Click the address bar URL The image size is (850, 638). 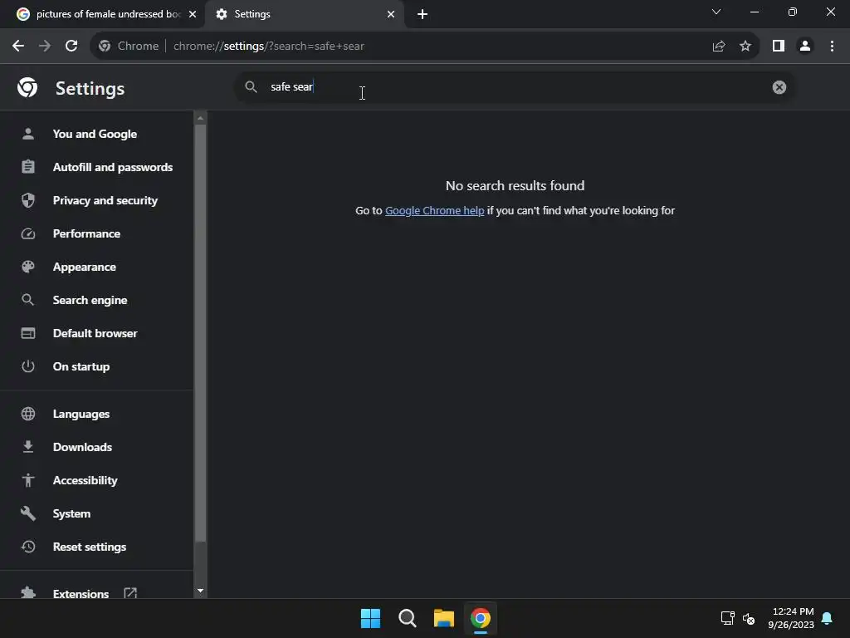point(269,47)
